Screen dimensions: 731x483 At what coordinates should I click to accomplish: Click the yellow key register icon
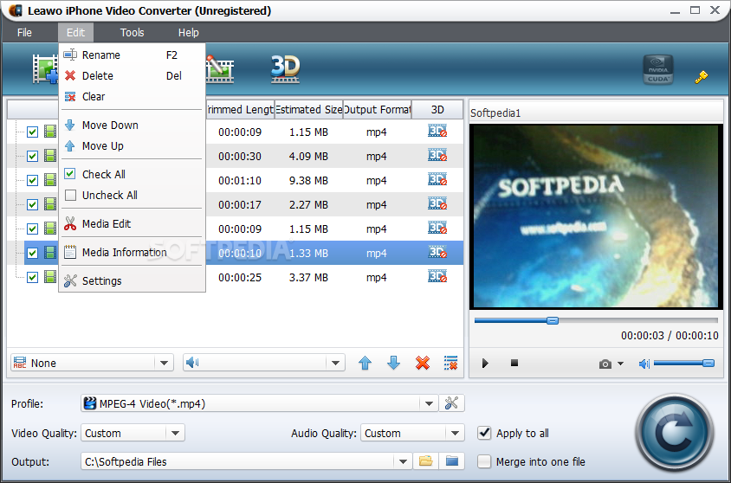tap(701, 77)
